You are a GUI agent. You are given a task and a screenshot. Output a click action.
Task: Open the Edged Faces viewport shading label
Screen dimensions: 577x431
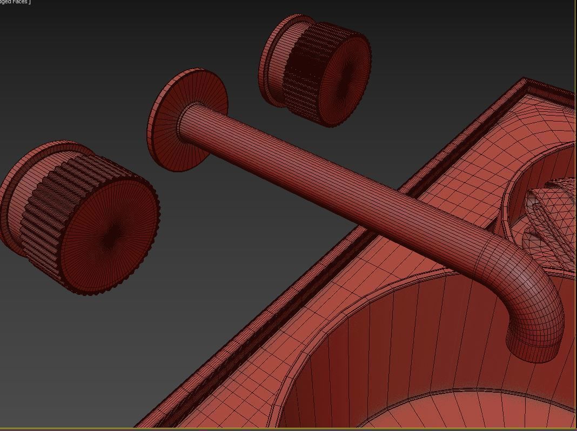point(15,2)
